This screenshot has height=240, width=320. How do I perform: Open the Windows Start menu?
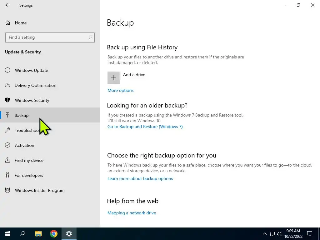point(7,234)
